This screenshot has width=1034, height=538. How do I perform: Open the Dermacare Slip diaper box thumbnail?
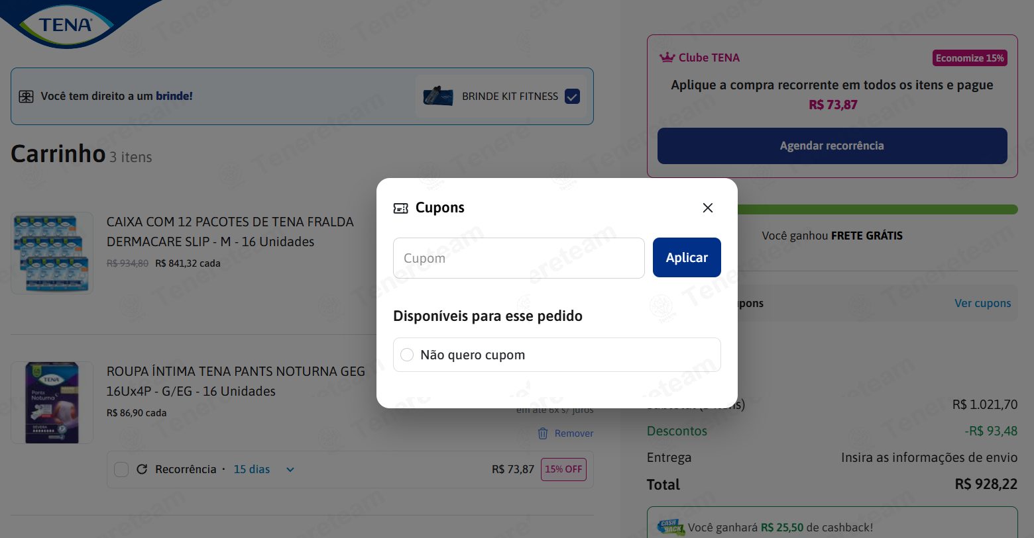point(52,253)
